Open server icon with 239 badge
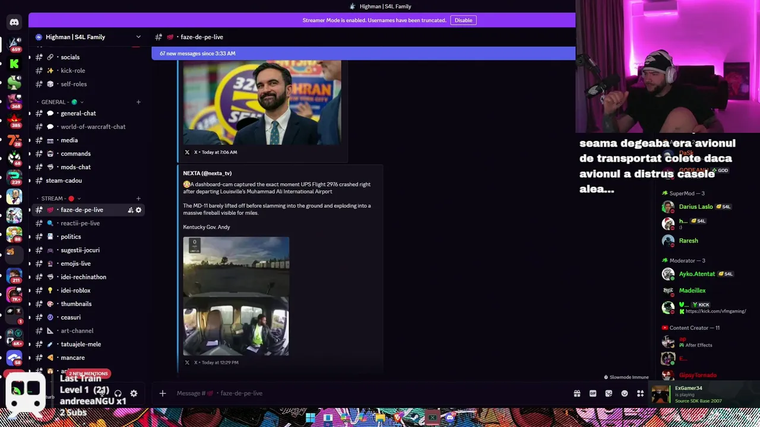The width and height of the screenshot is (760, 427). 14,177
